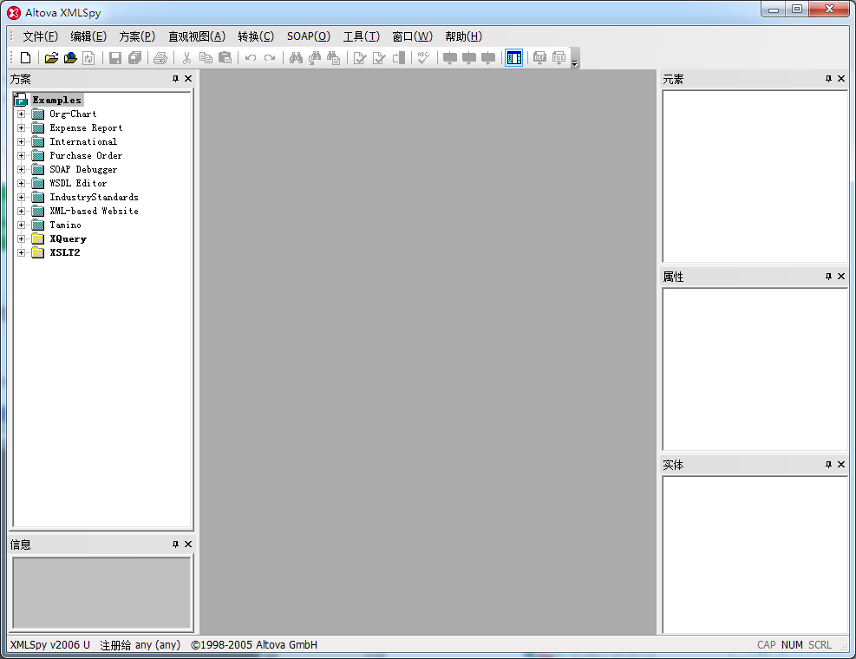Screen dimensions: 856x659
Task: Expand the XML-based Website folder
Action: 22,212
